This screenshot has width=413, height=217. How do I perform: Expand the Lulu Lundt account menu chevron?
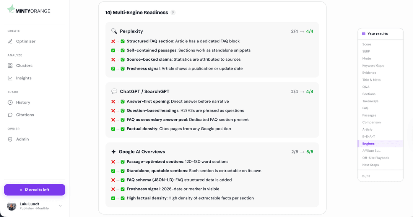[x=60, y=206]
